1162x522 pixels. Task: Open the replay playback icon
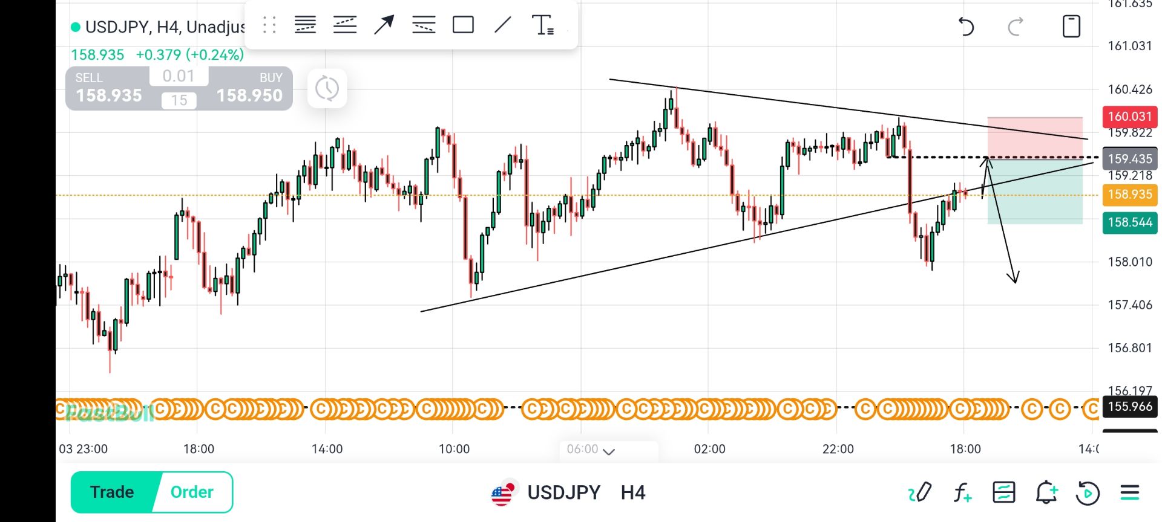(1087, 492)
